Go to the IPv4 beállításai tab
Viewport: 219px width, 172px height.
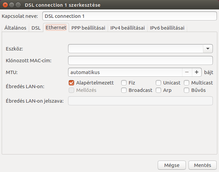click(x=128, y=28)
